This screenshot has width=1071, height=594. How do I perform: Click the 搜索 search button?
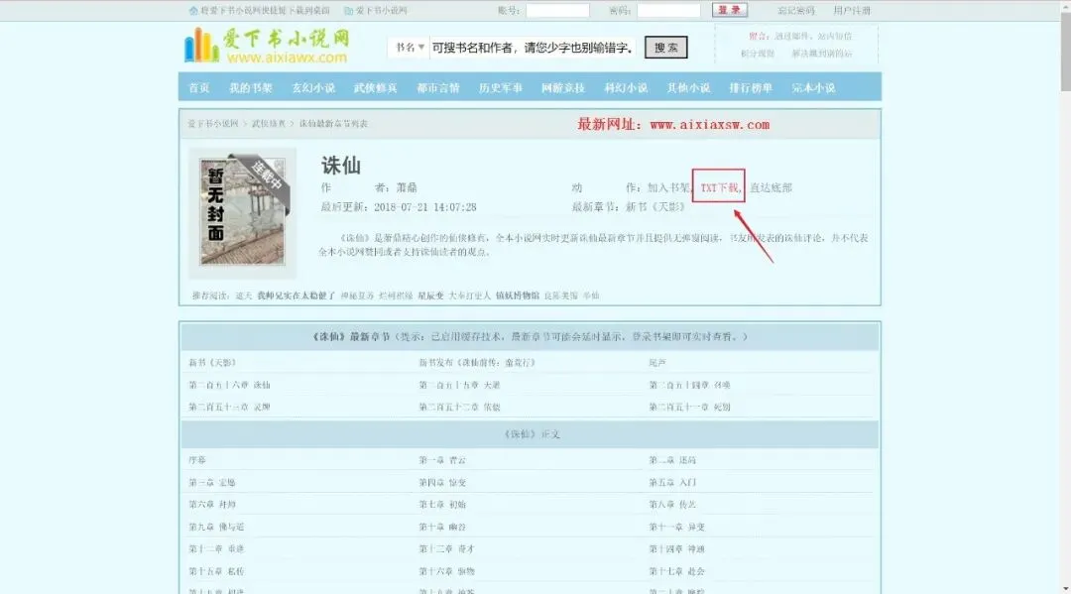click(x=666, y=48)
